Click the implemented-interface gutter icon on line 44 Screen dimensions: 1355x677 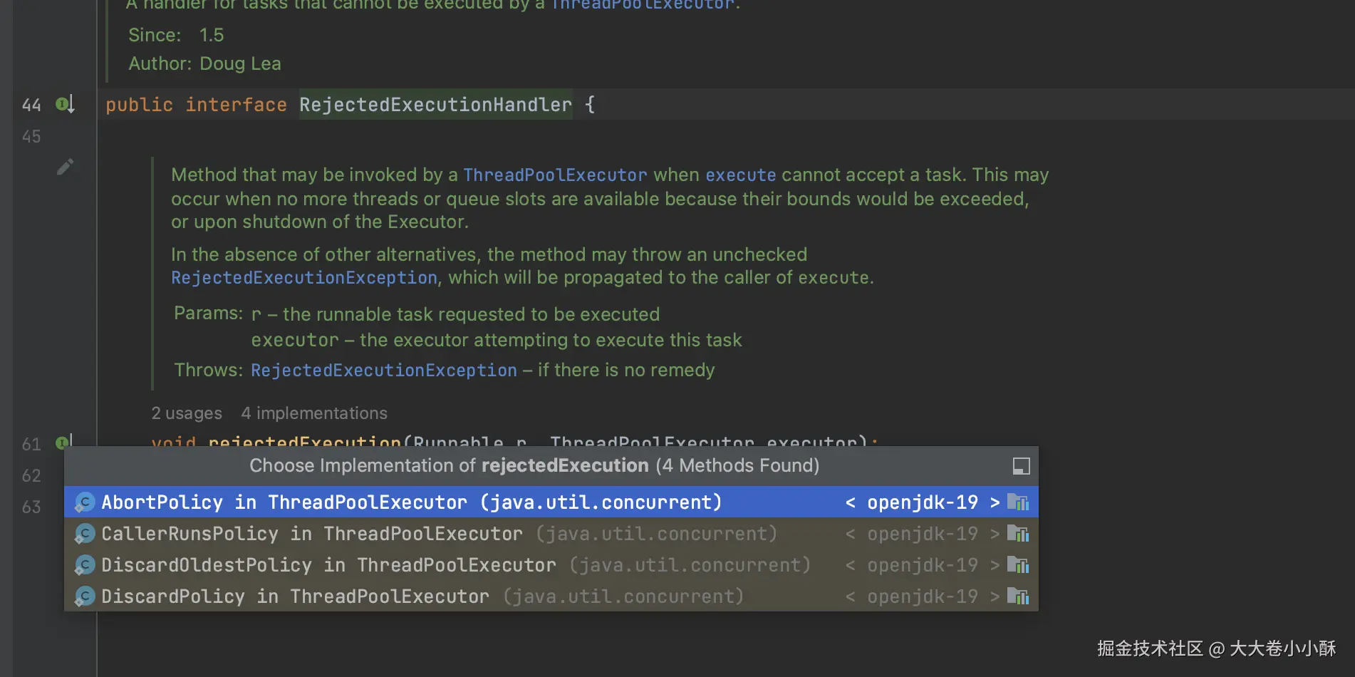65,105
